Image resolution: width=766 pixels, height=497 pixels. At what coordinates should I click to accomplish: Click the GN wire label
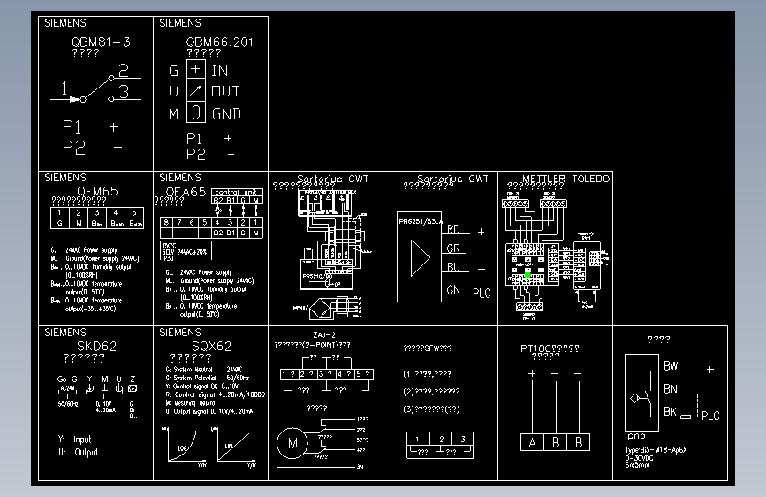[453, 289]
